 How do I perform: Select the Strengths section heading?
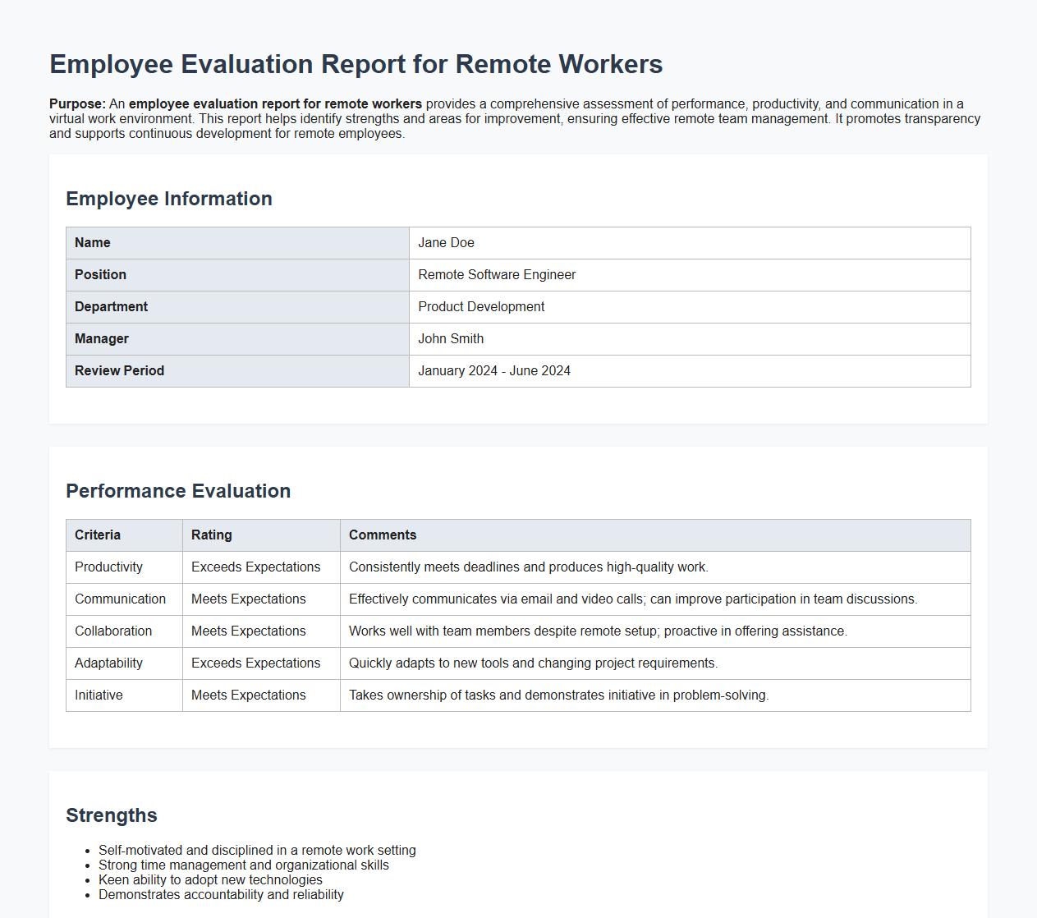pyautogui.click(x=111, y=815)
